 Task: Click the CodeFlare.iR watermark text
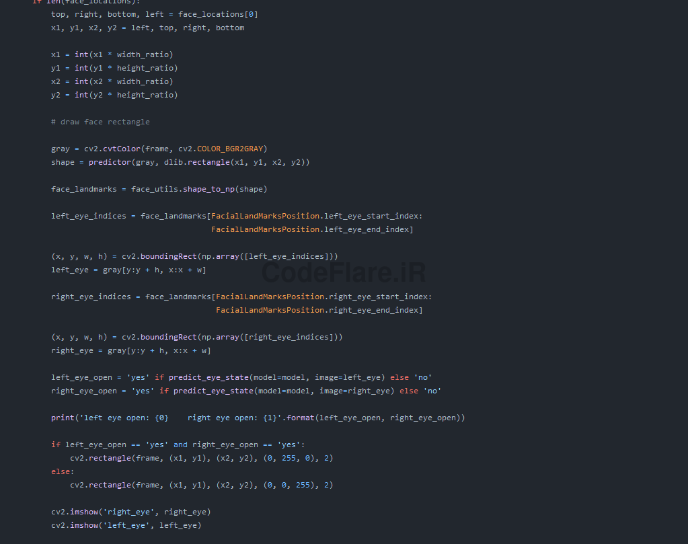[343, 273]
